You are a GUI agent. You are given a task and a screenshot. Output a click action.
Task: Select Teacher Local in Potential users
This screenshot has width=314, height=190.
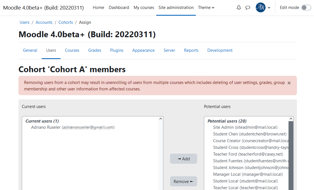(x=245, y=187)
